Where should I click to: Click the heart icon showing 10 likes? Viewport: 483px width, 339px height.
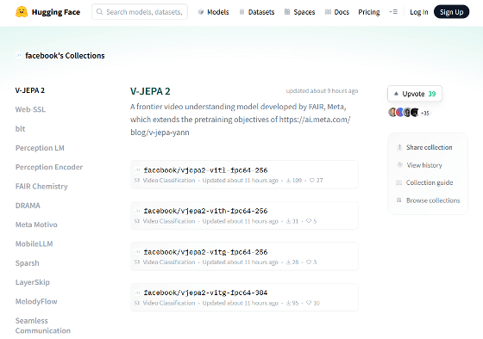(x=309, y=303)
